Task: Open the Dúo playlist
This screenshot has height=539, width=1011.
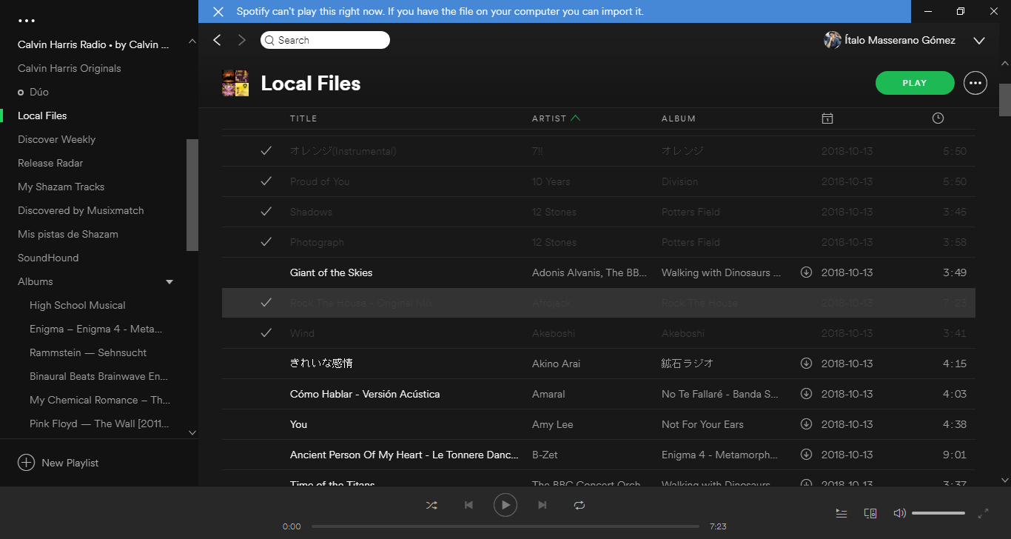Action: [39, 92]
